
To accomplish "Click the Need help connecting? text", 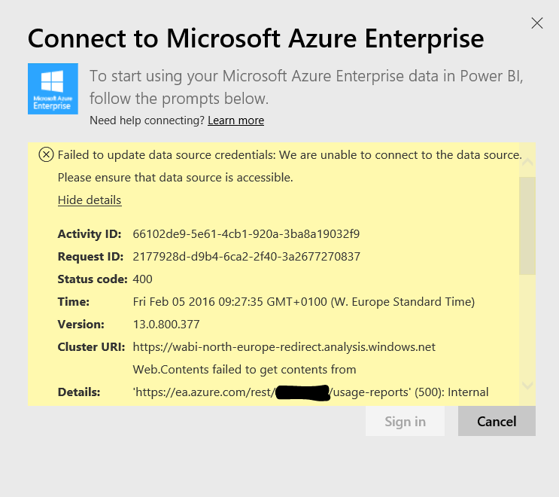I will [146, 120].
